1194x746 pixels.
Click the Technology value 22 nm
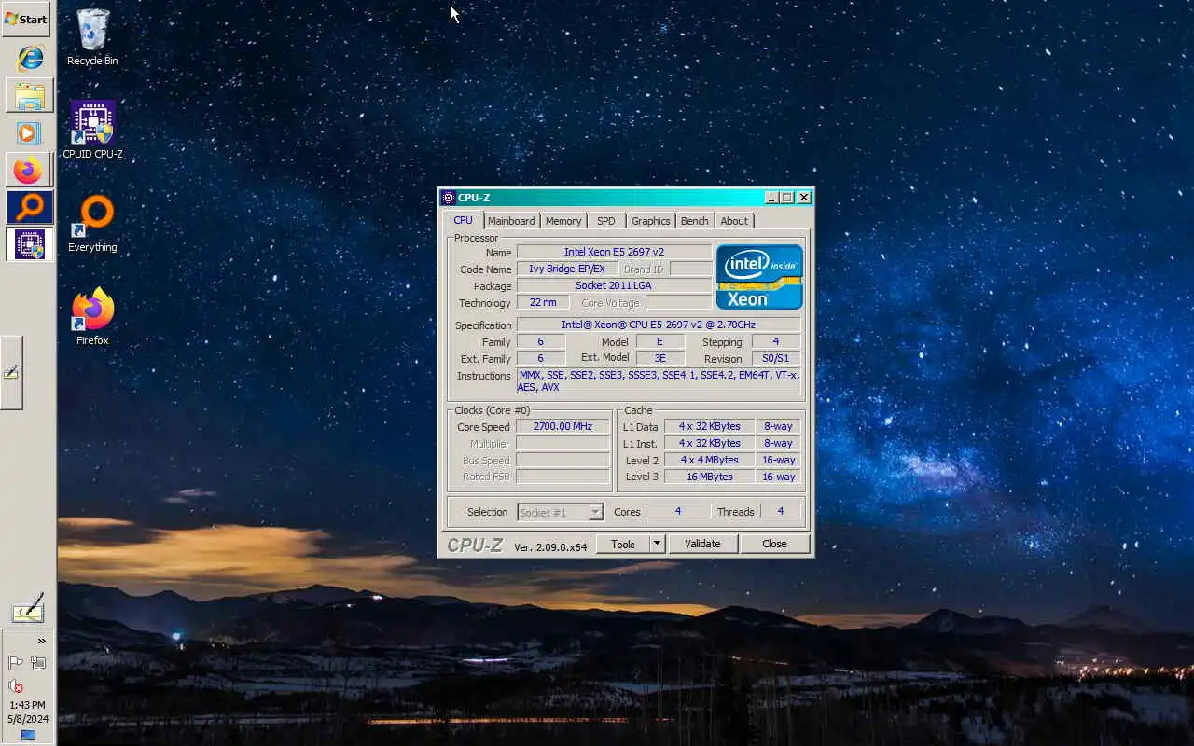pyautogui.click(x=543, y=302)
